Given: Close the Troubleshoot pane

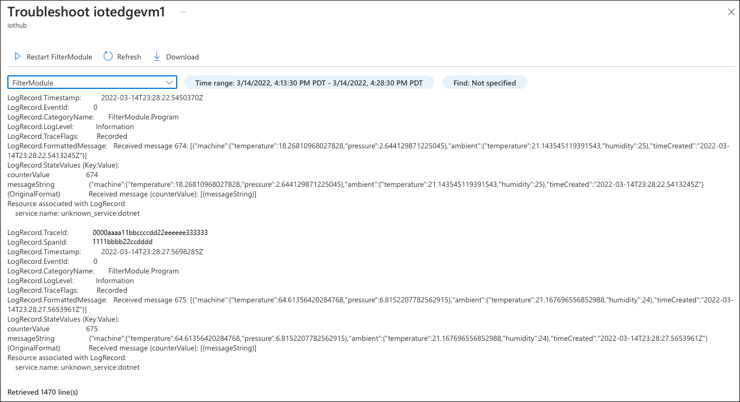Looking at the screenshot, I should [731, 12].
